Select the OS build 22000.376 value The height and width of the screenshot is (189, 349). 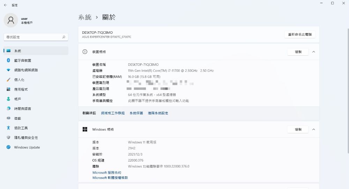pyautogui.click(x=135, y=160)
